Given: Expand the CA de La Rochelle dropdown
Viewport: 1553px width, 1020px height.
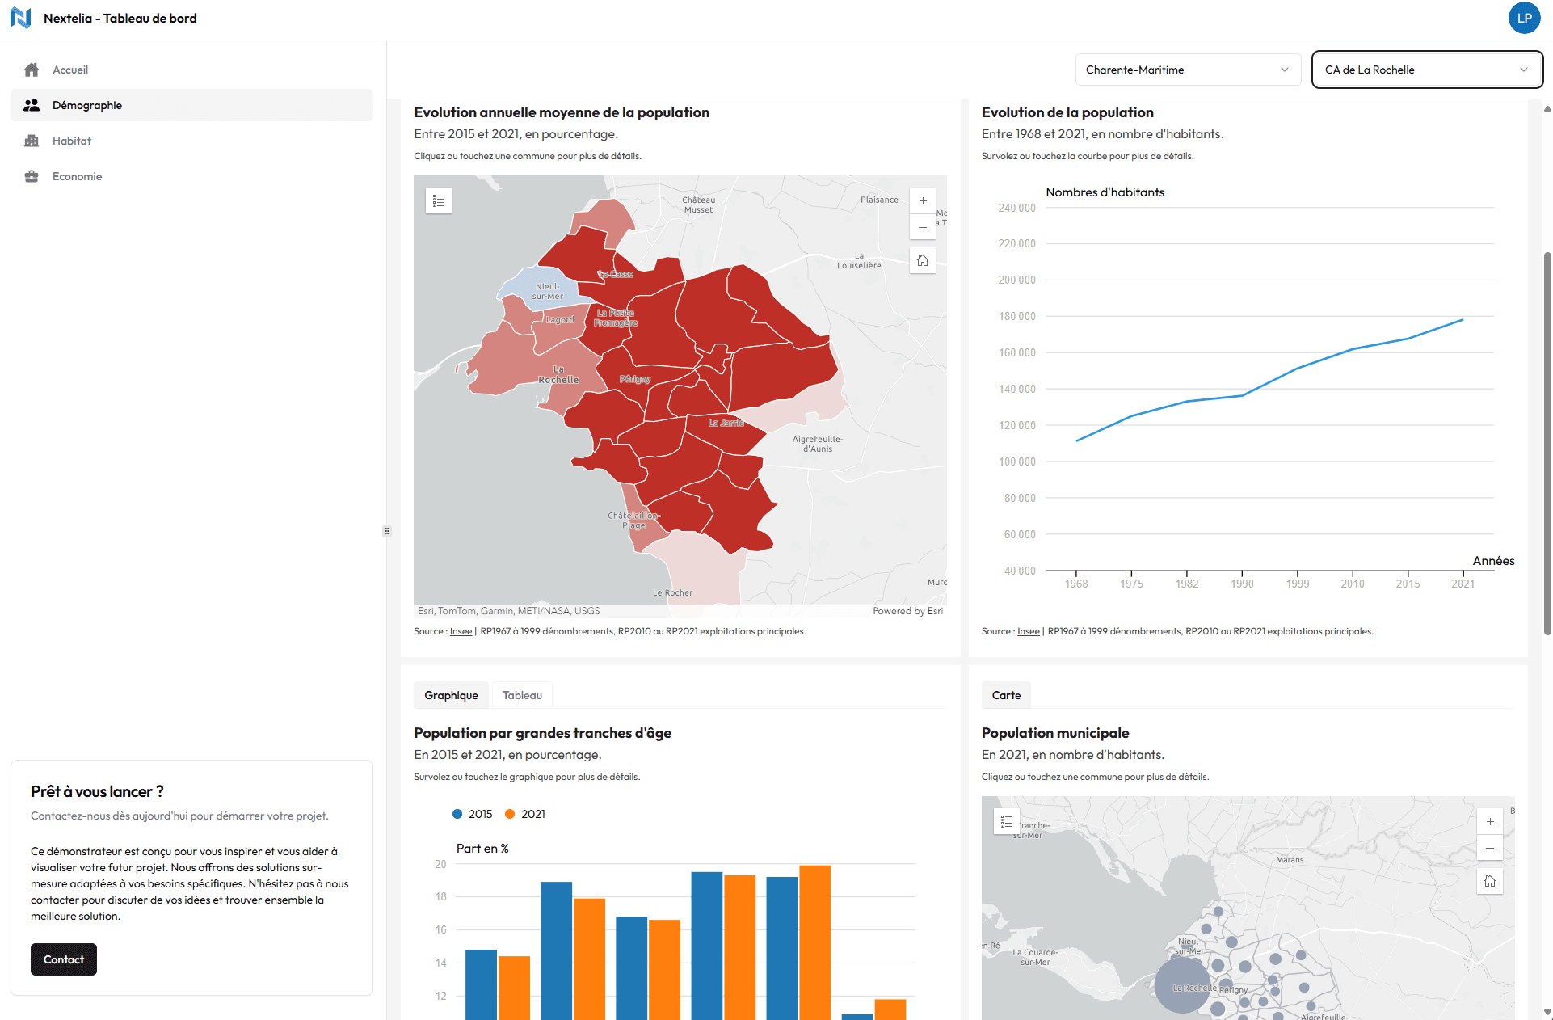Looking at the screenshot, I should (x=1426, y=70).
